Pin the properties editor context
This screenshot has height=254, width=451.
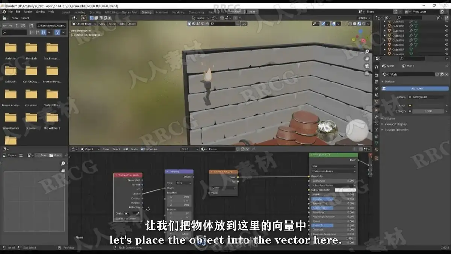point(447,66)
